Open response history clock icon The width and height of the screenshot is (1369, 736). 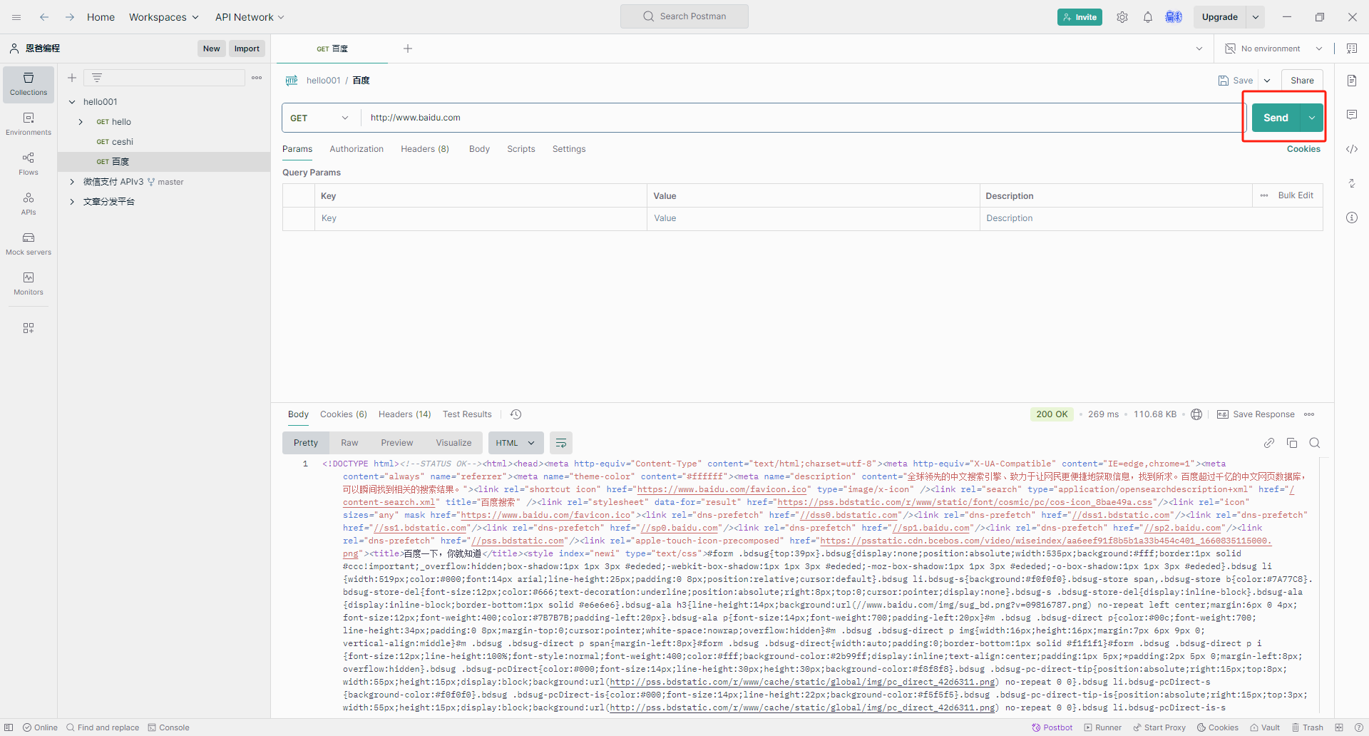click(x=516, y=414)
